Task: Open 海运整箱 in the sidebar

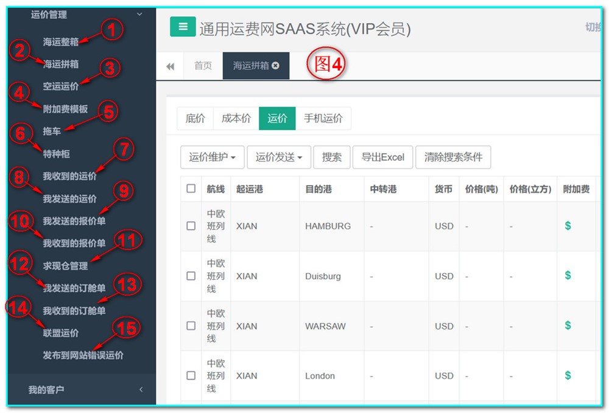Action: pos(60,42)
